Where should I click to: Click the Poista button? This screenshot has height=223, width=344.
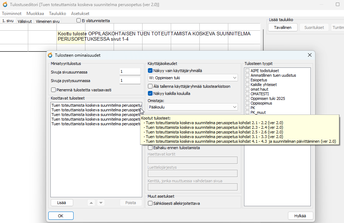(130, 203)
